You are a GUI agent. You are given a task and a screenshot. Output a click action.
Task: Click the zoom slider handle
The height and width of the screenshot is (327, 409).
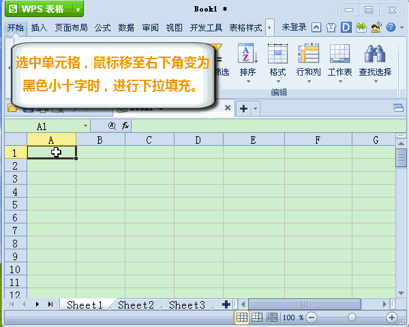pyautogui.click(x=352, y=317)
